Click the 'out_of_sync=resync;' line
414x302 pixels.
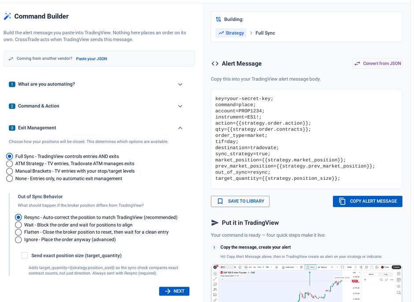[243, 172]
